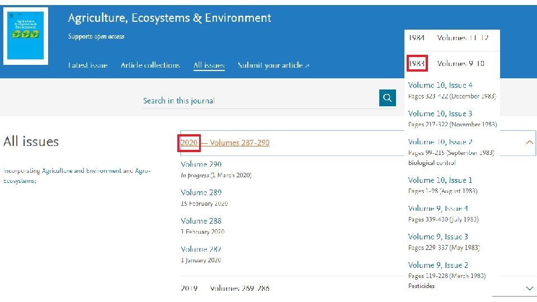Go to the Article collections tab

click(150, 65)
